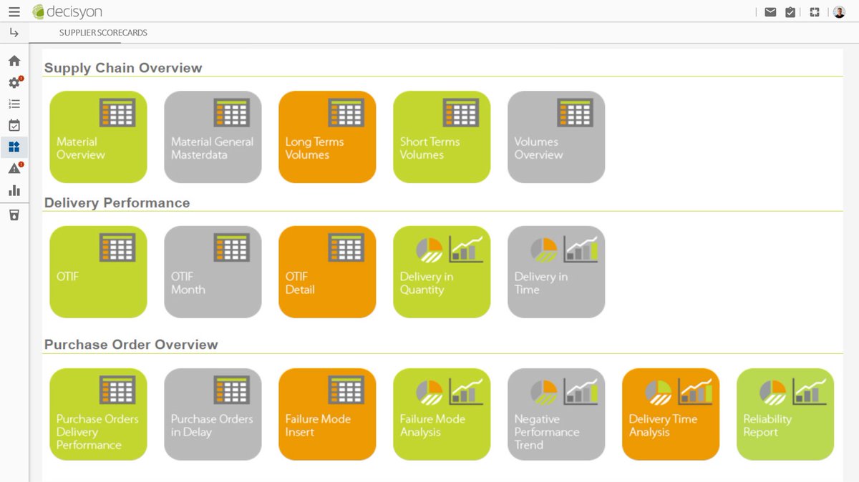Screen dimensions: 859x482
Task: Select the list icon in the sidebar
Action: point(14,103)
